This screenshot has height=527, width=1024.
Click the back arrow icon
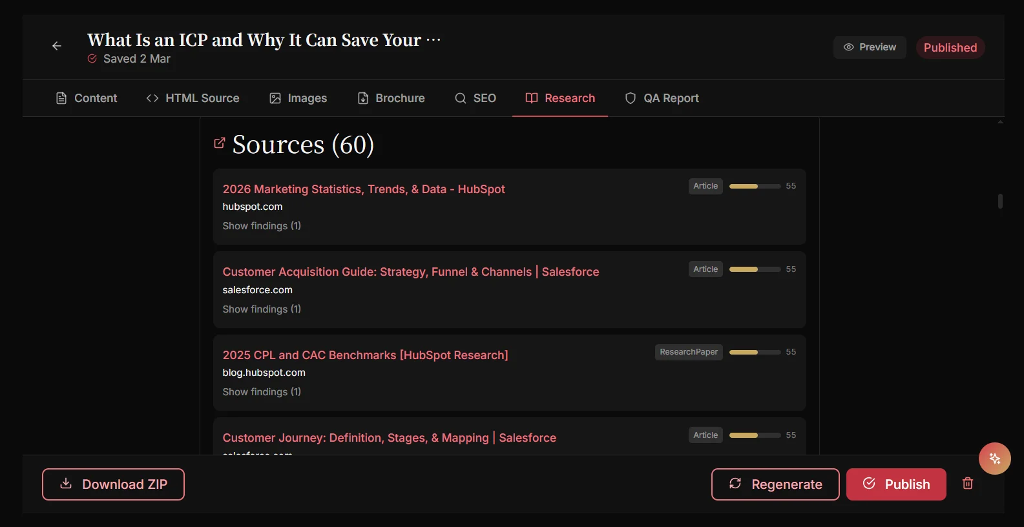pos(57,46)
